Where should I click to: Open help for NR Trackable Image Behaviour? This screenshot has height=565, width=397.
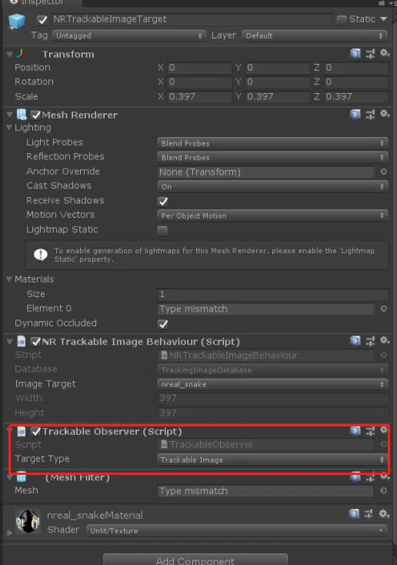coord(355,341)
